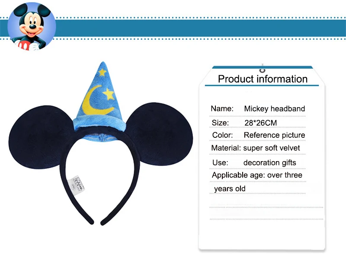This screenshot has height=254, width=346.
Task: Click the blue wizard hat on headband
Action: click(x=99, y=101)
